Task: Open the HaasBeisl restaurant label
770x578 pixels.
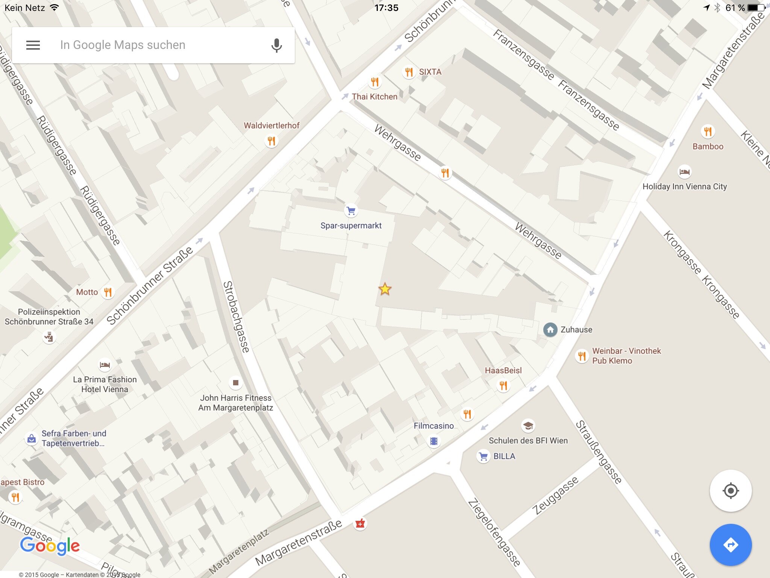Action: 503,370
